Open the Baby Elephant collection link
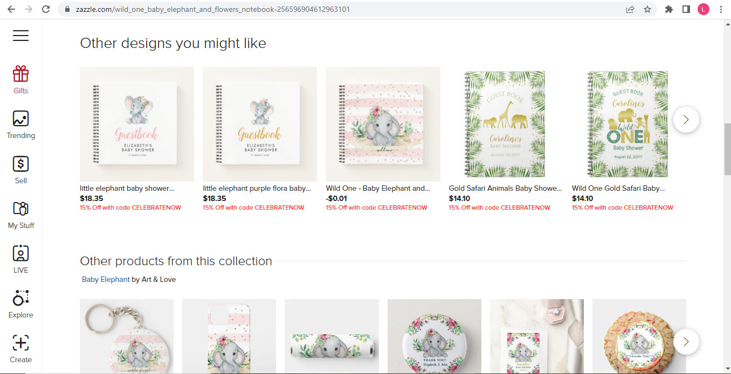This screenshot has width=731, height=374. [106, 279]
